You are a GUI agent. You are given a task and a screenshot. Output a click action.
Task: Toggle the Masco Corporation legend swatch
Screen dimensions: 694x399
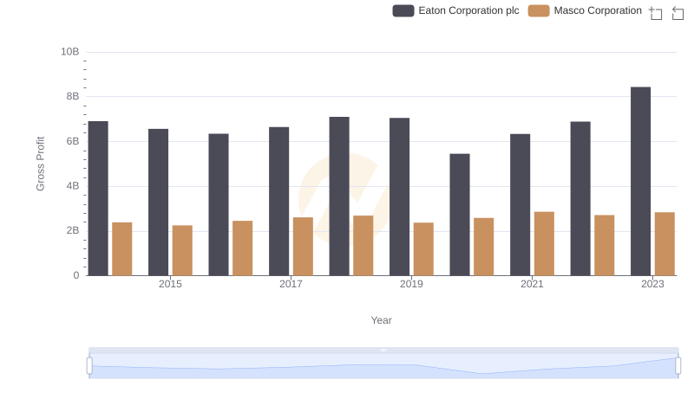[539, 10]
